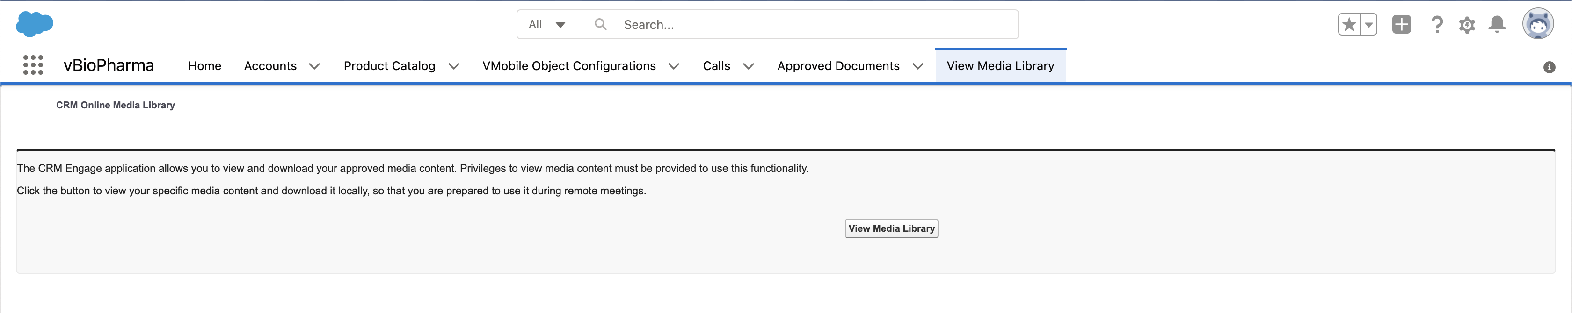Expand the Accounts tab chevron
The width and height of the screenshot is (1572, 313).
click(x=314, y=66)
